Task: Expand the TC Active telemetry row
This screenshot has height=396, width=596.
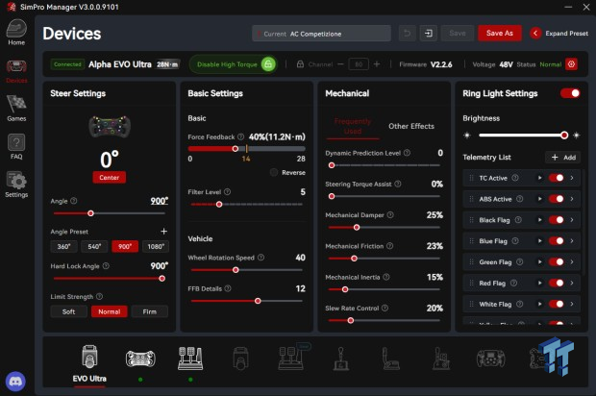Action: point(572,178)
